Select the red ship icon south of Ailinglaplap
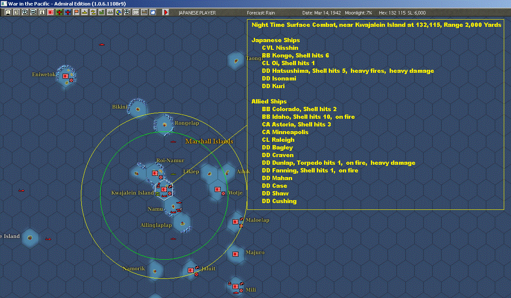This screenshot has width=511, height=298. [x=173, y=238]
